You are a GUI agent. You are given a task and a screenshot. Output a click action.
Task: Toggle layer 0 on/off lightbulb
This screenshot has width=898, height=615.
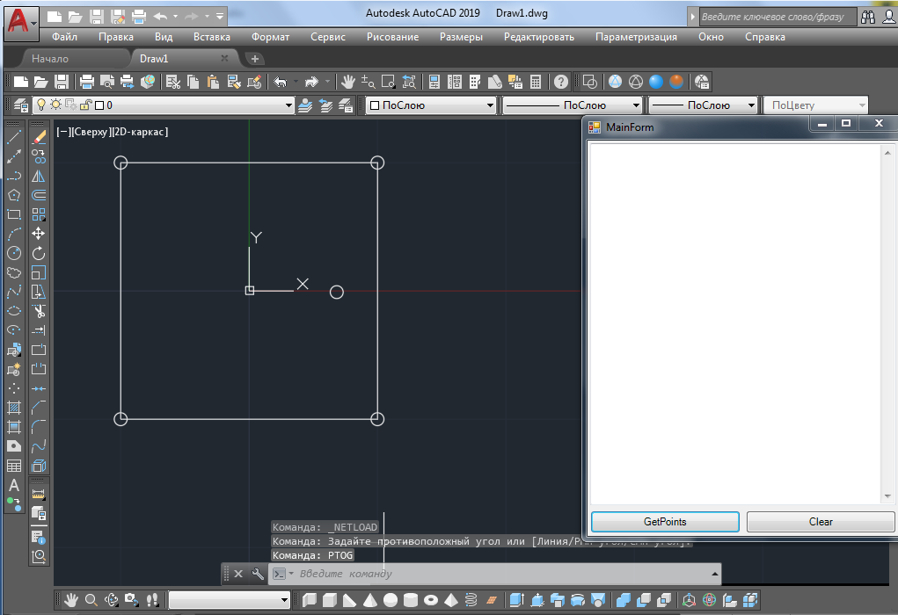click(41, 105)
